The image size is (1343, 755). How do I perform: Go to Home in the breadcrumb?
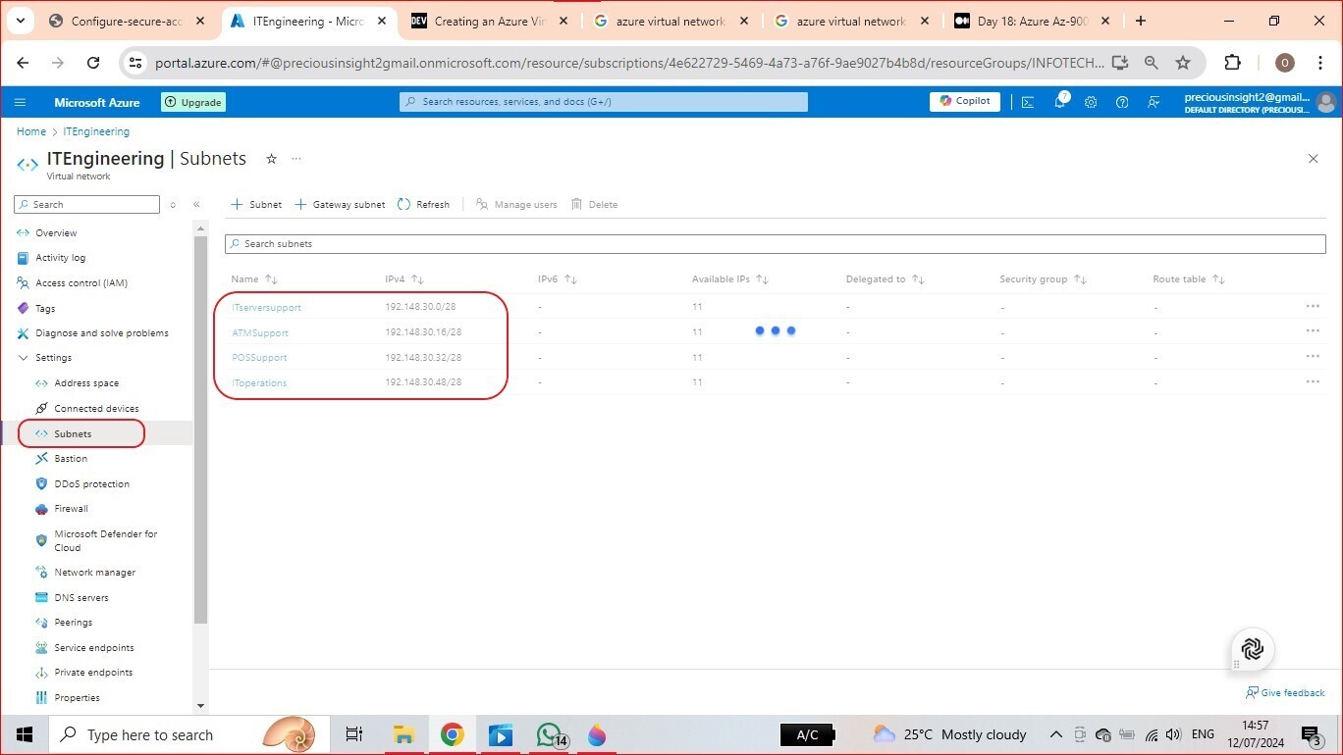[x=31, y=131]
